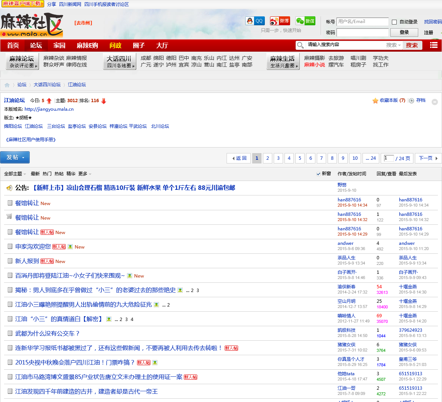Open the 麻辣小说 link

click(x=314, y=65)
